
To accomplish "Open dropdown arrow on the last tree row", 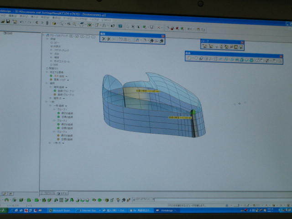I will pyautogui.click(x=63, y=143).
